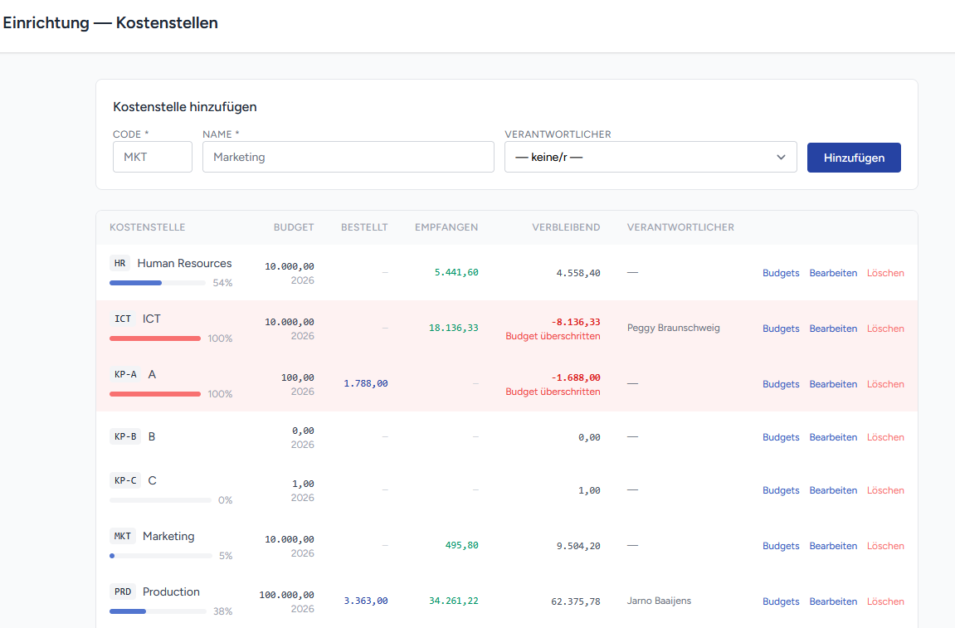This screenshot has height=628, width=955.
Task: Delete cost center KP-A
Action: [885, 384]
